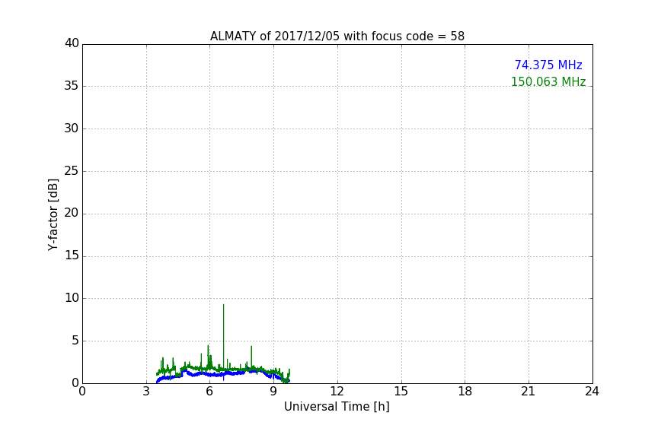Click the tallest green spike near 9 dB
This screenshot has height=438, width=658.
point(224,335)
